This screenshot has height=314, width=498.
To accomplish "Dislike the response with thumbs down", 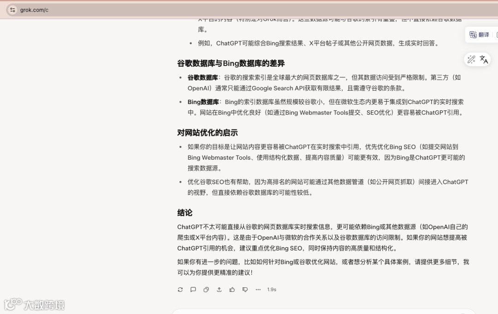I will pyautogui.click(x=245, y=290).
